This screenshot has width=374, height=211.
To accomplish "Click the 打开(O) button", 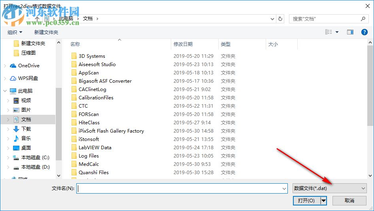I will pos(307,200).
